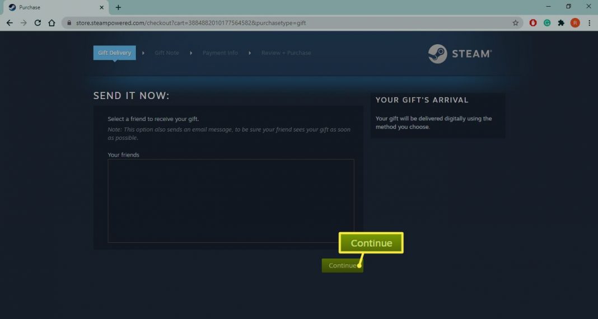Open the red Opera-style extension icon
The height and width of the screenshot is (319, 598).
[x=533, y=23]
